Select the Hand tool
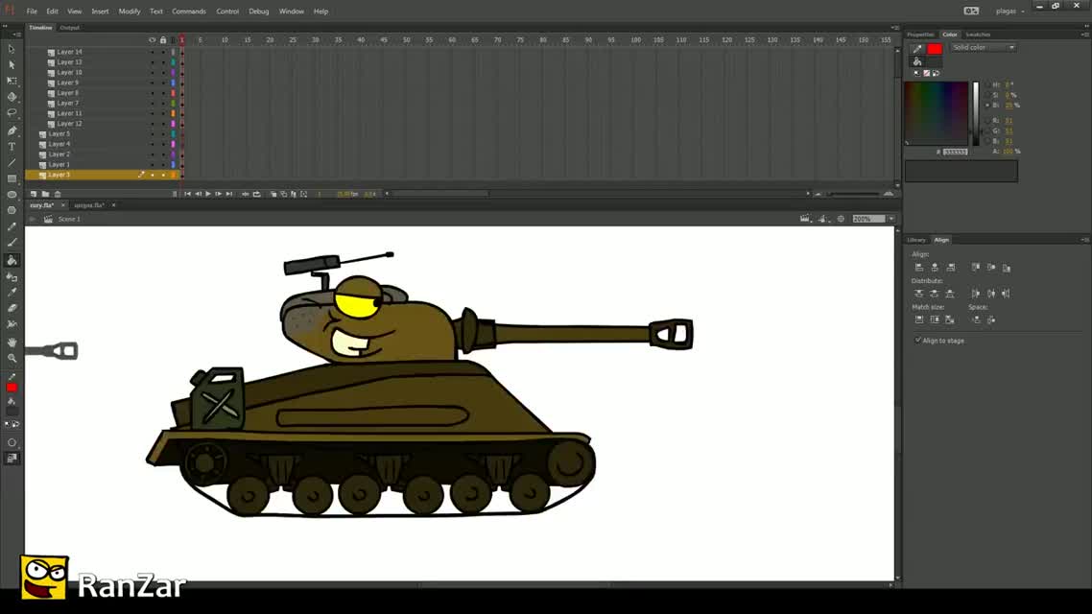 coord(12,342)
